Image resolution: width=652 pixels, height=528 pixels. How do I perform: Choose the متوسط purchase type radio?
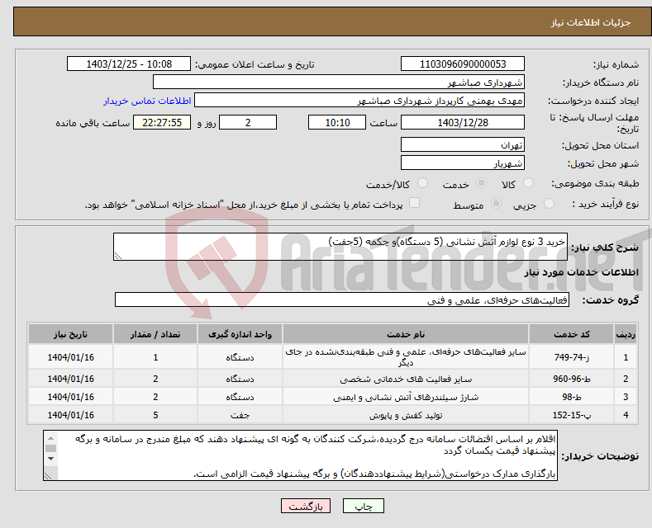pos(496,204)
